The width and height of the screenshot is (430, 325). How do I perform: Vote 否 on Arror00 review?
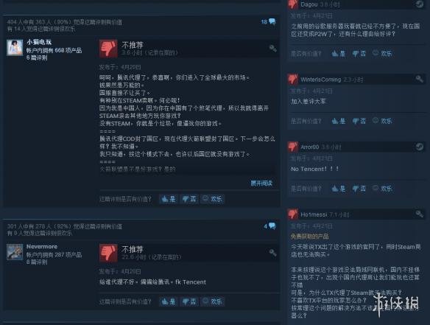(359, 189)
